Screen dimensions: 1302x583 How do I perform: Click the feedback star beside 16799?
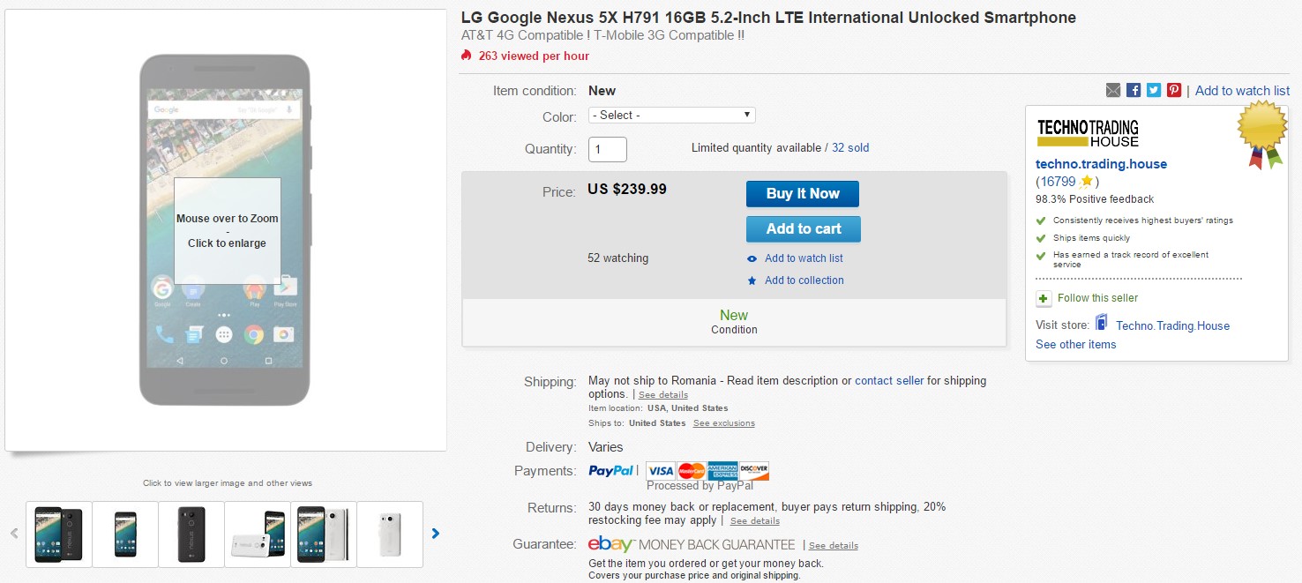click(x=1087, y=182)
